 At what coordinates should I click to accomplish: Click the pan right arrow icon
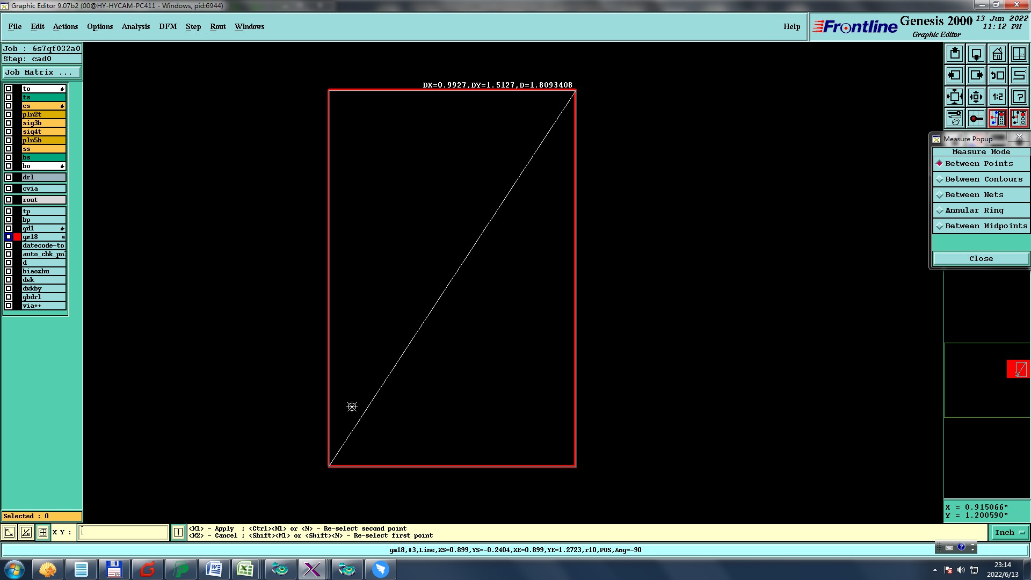976,75
